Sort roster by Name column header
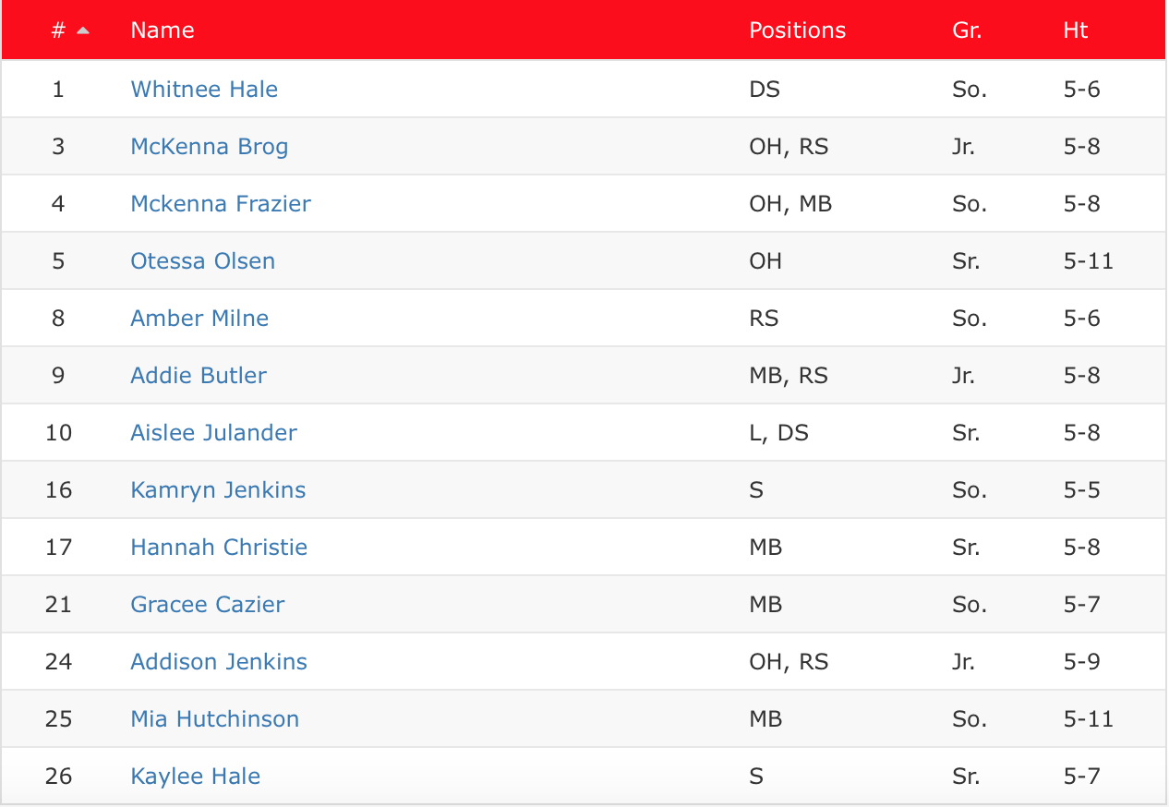This screenshot has height=807, width=1169. (163, 30)
